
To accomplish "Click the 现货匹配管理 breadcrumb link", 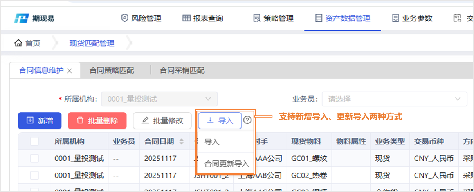I will (x=92, y=43).
